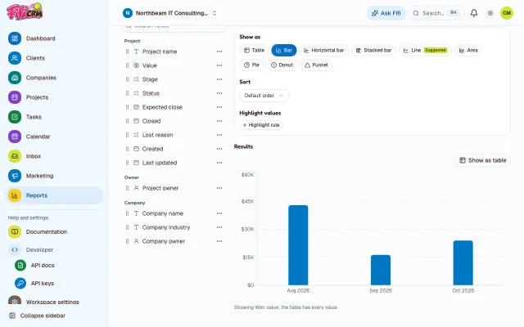Open options menu for Expected close field
The height and width of the screenshot is (327, 524).
coord(219,107)
